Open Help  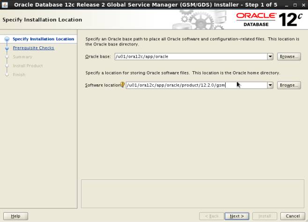[x=15, y=216]
